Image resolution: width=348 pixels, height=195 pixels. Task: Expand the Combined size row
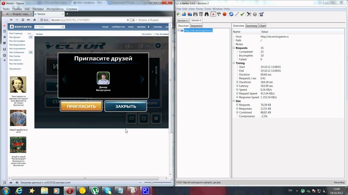tap(237, 112)
